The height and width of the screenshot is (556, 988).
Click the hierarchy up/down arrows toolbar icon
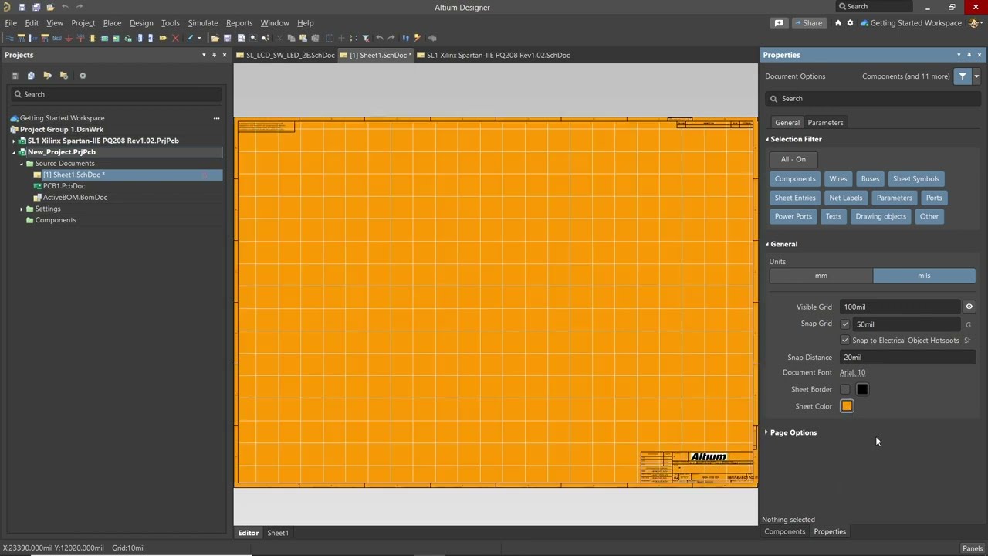click(x=405, y=38)
